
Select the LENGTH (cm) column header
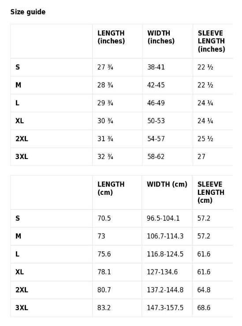(111, 188)
